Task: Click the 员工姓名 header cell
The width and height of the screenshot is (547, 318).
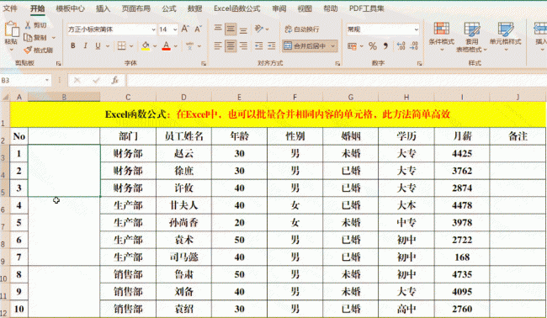Action: (183, 136)
